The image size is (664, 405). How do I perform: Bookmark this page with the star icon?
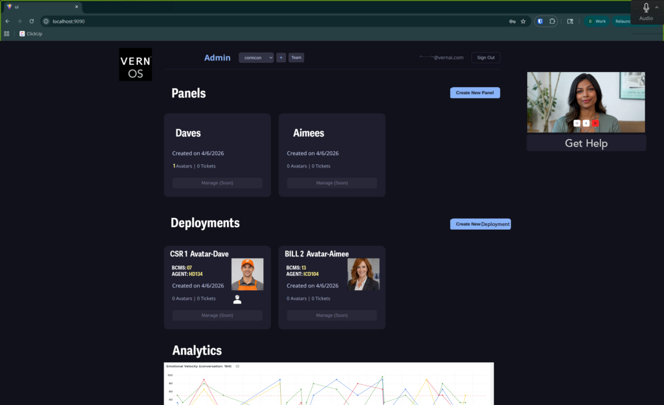(x=523, y=21)
